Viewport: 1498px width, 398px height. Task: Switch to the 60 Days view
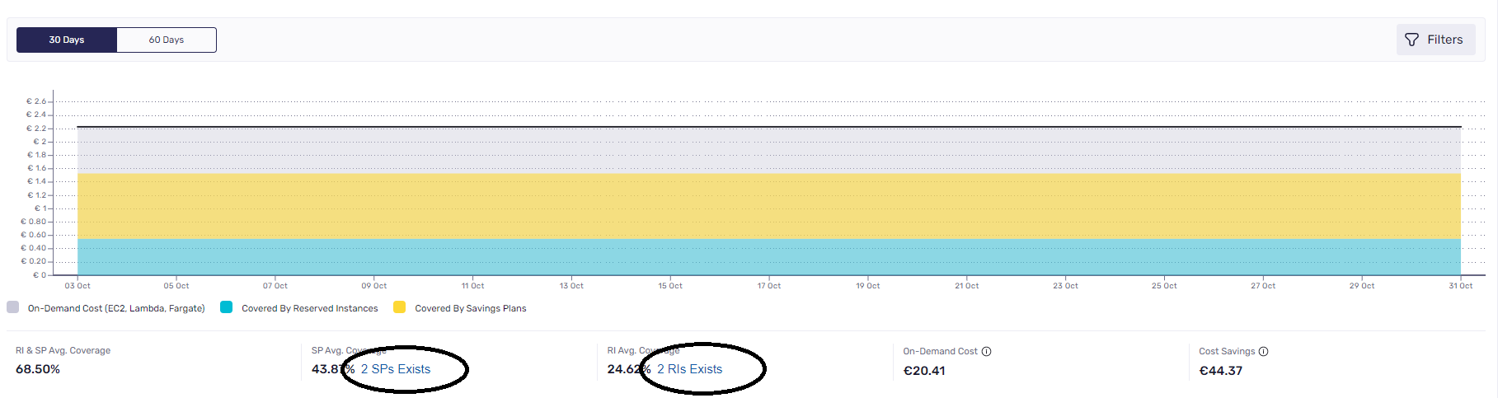(167, 40)
